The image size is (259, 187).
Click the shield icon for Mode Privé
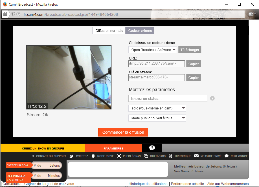(x=93, y=156)
